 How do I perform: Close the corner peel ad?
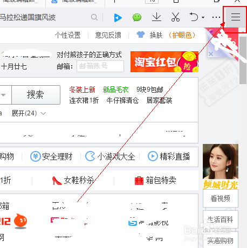(211, 54)
